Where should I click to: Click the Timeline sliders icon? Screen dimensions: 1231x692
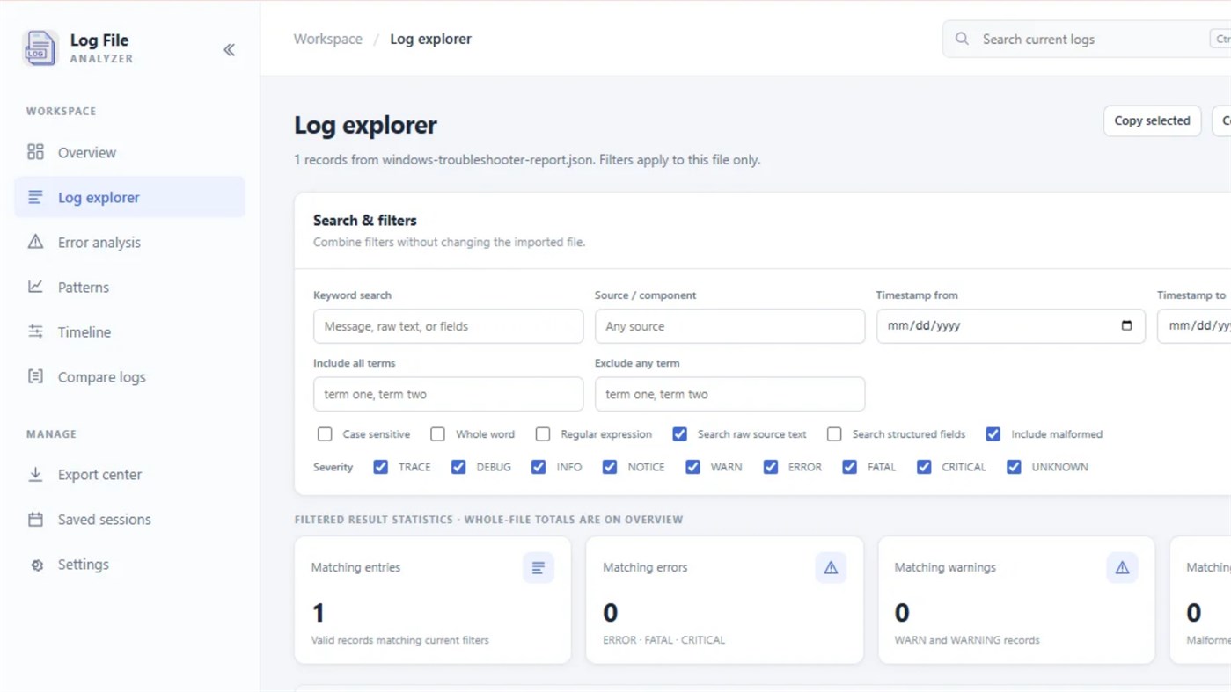pos(35,331)
